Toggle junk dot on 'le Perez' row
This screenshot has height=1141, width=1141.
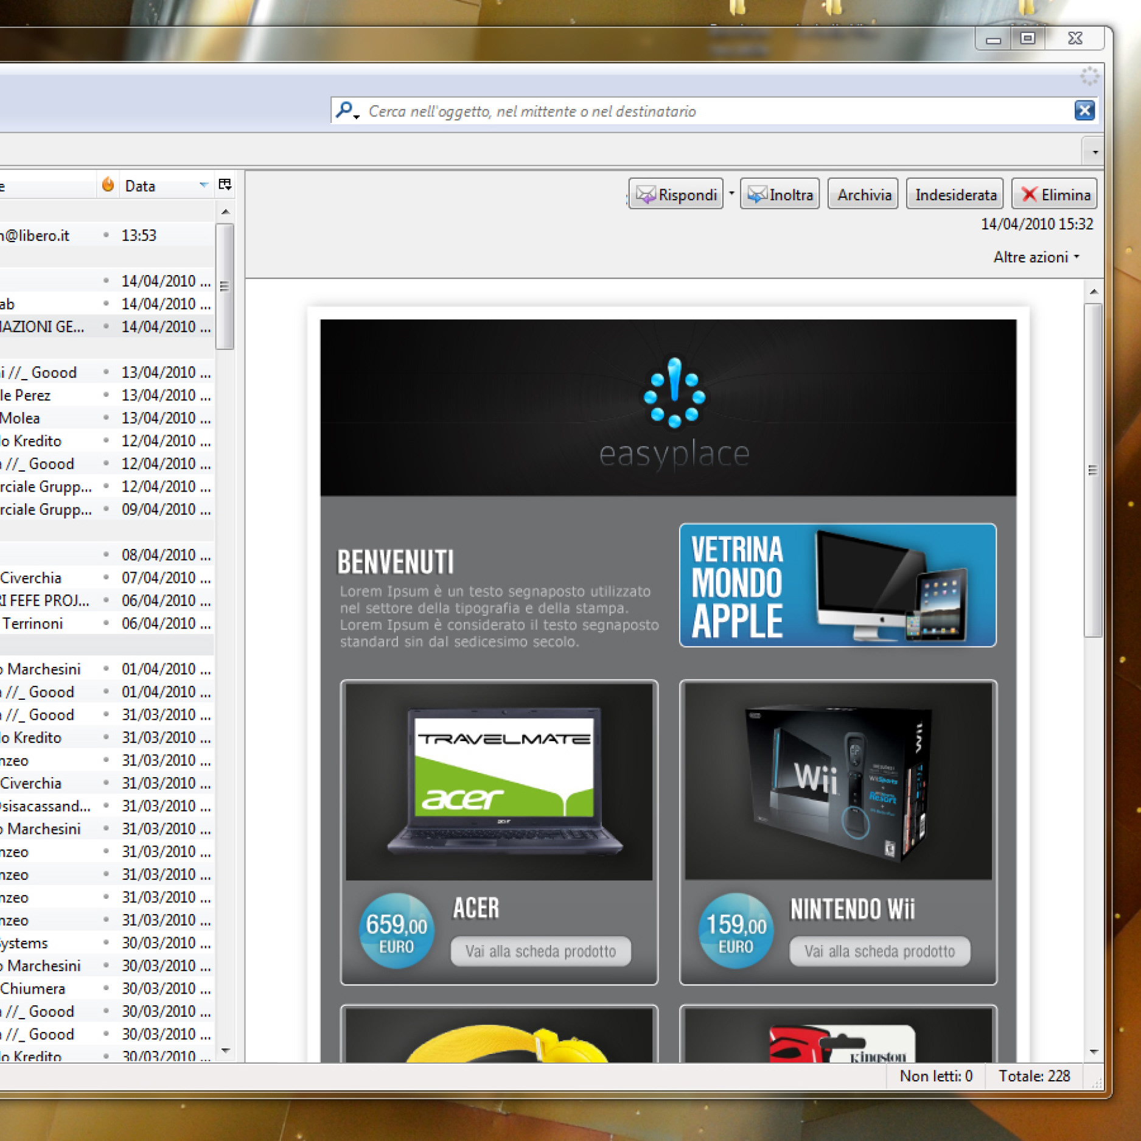point(106,394)
